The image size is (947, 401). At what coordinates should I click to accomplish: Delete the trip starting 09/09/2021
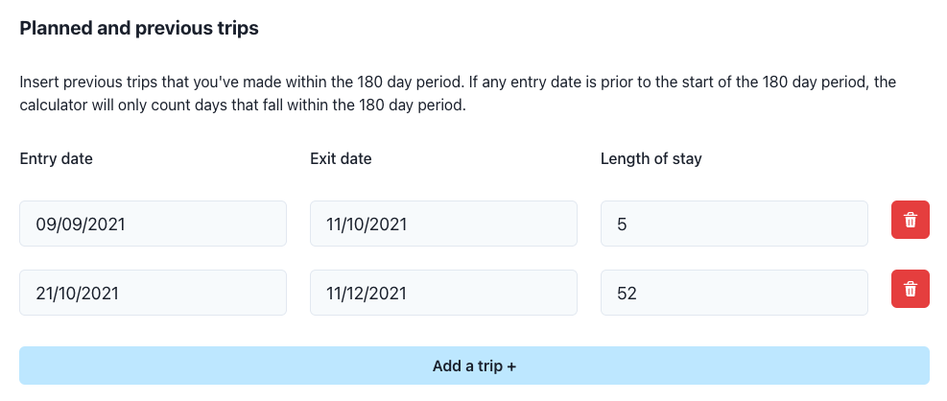coord(911,220)
